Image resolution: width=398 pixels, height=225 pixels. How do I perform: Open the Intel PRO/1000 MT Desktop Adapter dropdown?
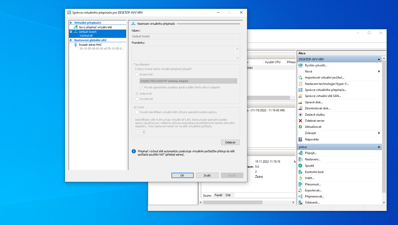[188, 81]
